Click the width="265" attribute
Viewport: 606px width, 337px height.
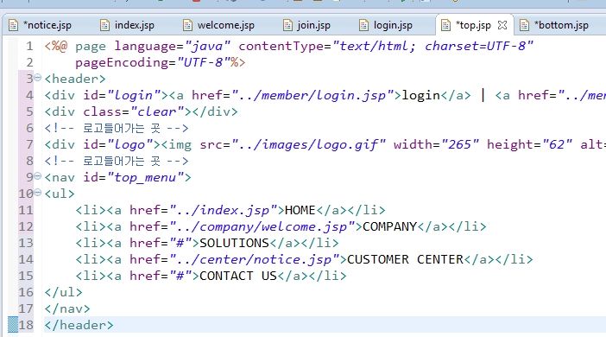click(436, 144)
